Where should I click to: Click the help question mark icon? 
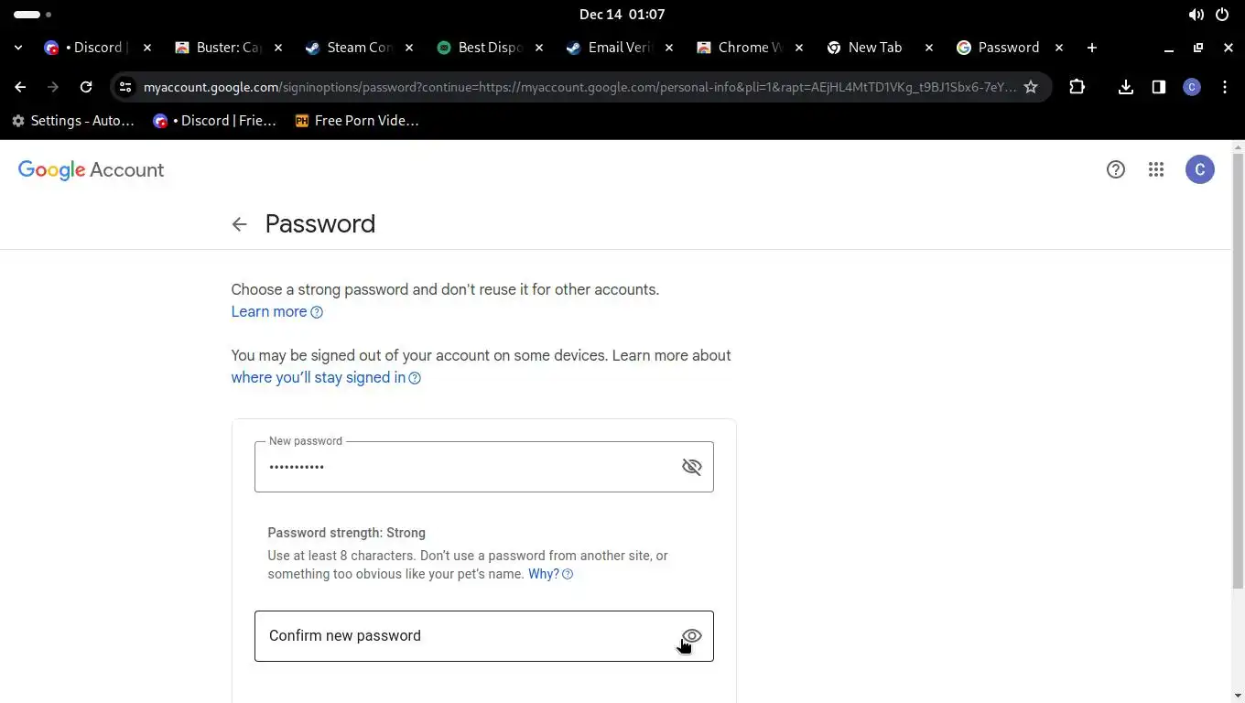(x=1115, y=169)
